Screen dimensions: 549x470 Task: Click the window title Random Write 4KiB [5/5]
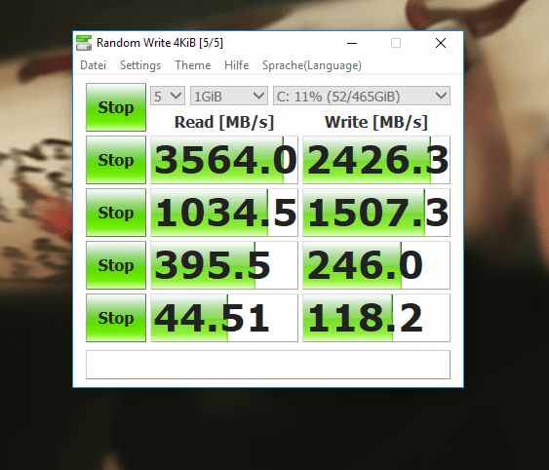pyautogui.click(x=160, y=43)
